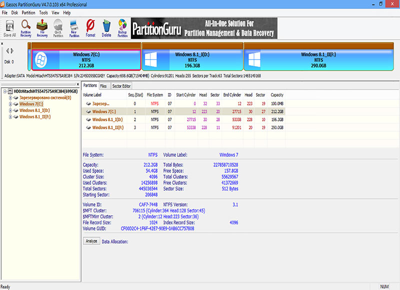
Task: Expand Windows 8.1_II(F:) tree node
Action: [10, 117]
